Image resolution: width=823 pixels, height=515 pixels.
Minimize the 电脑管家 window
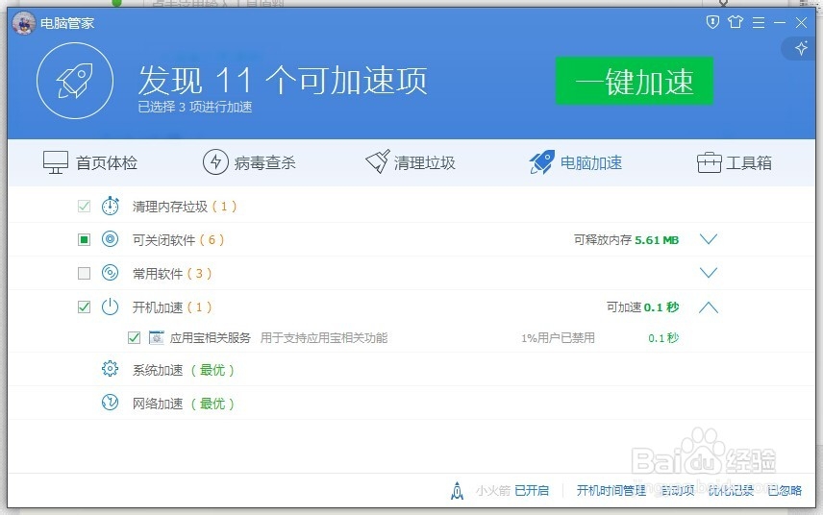click(x=780, y=22)
